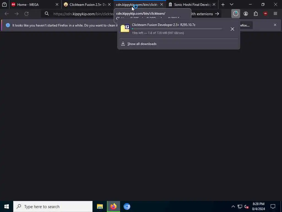Image resolution: width=282 pixels, height=212 pixels.
Task: Open a new tab with plus button
Action: 223,4
